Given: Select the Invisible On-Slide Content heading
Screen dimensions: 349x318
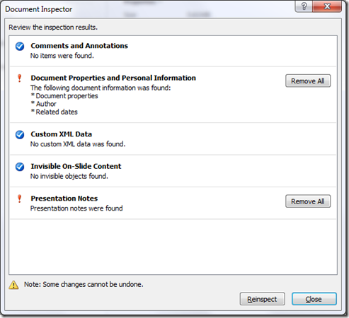Looking at the screenshot, I should pyautogui.click(x=76, y=166).
